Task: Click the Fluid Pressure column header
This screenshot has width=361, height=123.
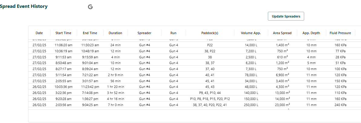Action: 340,33
